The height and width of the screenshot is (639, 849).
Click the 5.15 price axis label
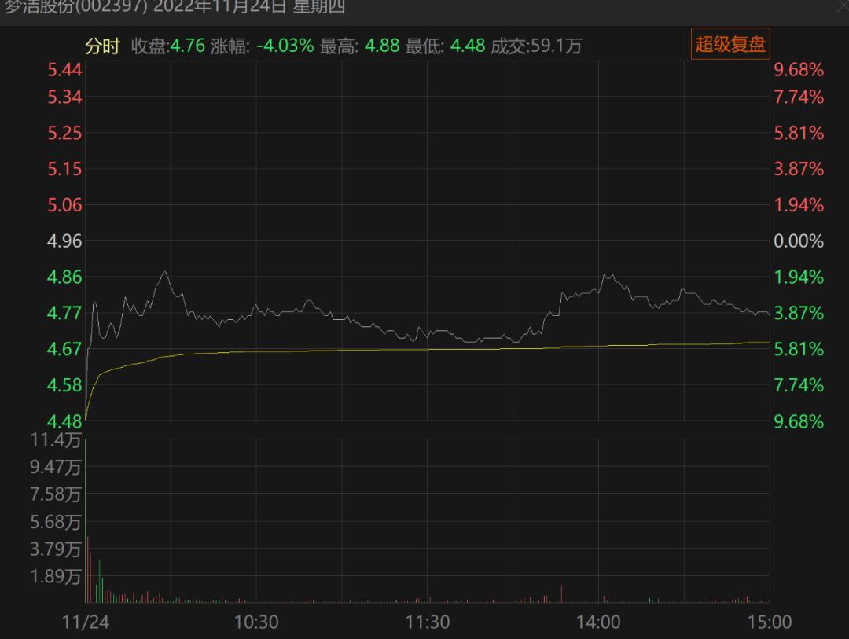[x=64, y=169]
